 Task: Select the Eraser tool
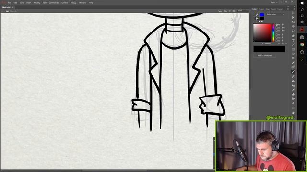point(293,95)
